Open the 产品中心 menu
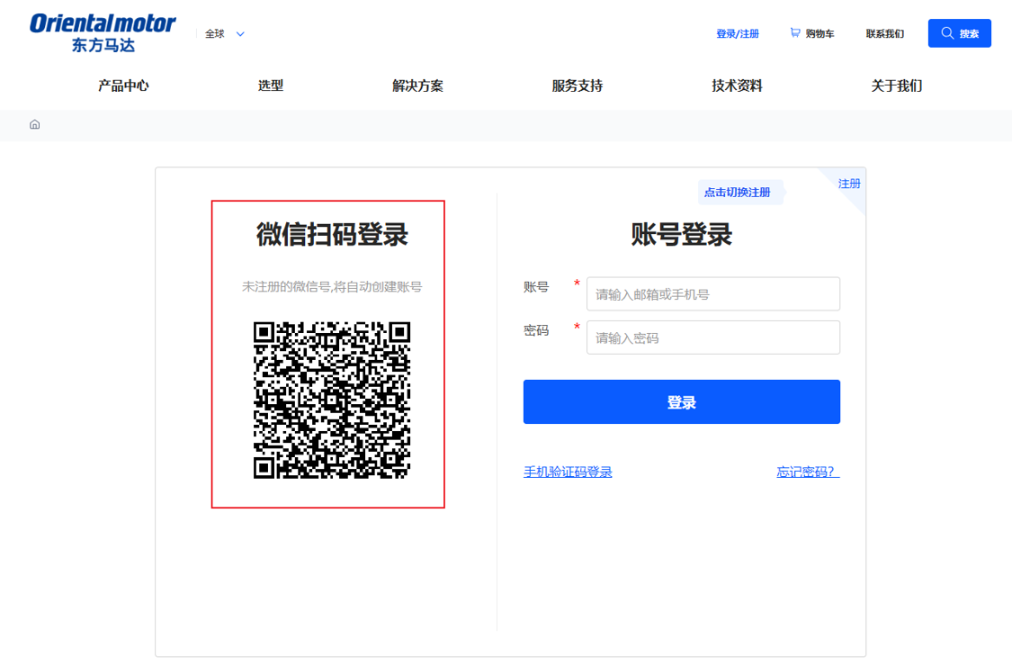The image size is (1012, 666). click(122, 85)
